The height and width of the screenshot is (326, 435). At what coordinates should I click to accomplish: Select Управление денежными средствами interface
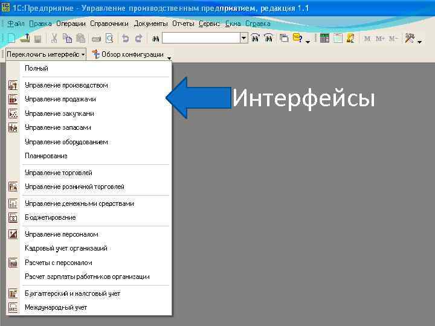[x=89, y=203]
